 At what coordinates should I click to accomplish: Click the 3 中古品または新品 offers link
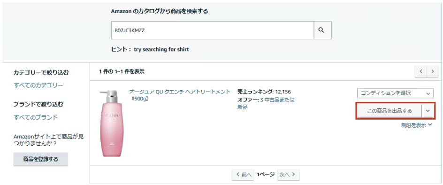266,103
